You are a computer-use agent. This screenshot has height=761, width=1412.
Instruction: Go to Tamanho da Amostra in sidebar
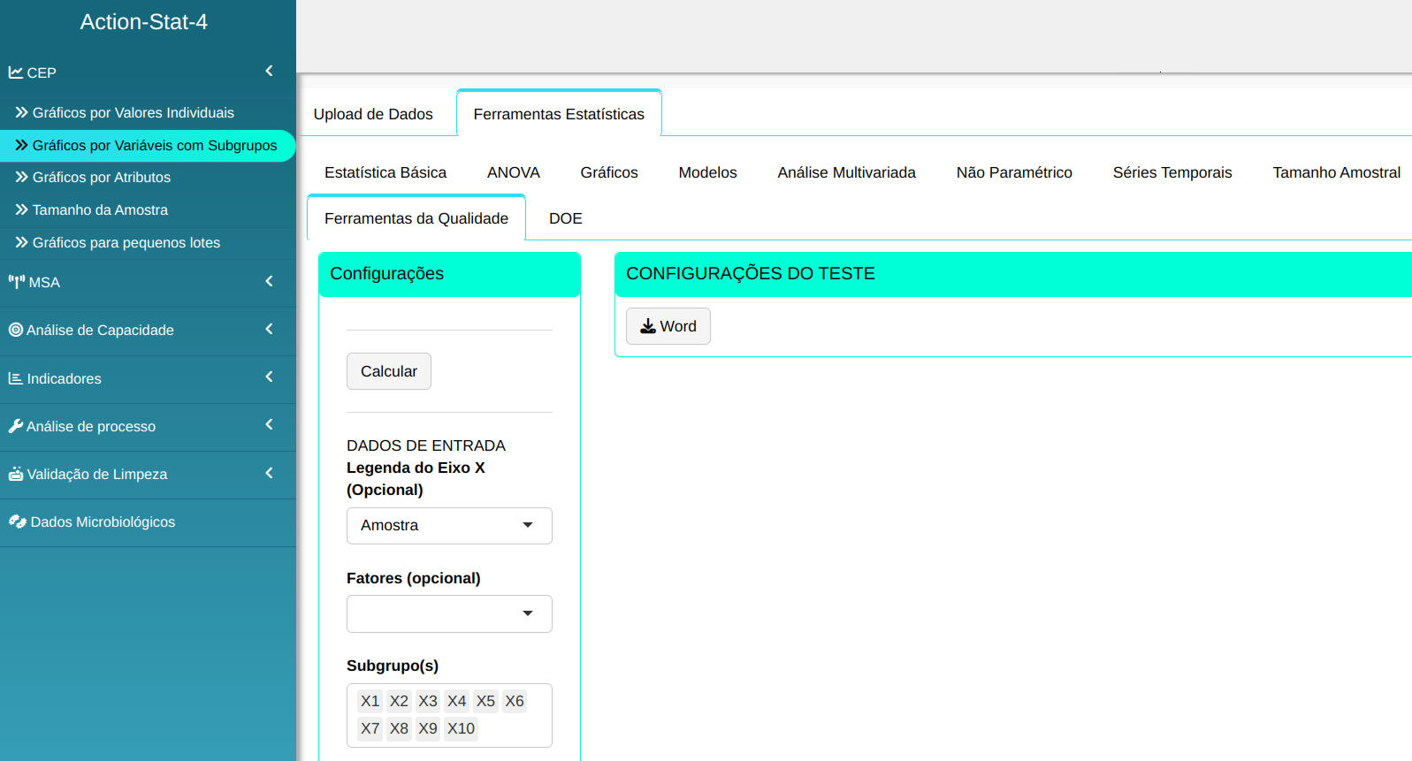click(x=100, y=210)
